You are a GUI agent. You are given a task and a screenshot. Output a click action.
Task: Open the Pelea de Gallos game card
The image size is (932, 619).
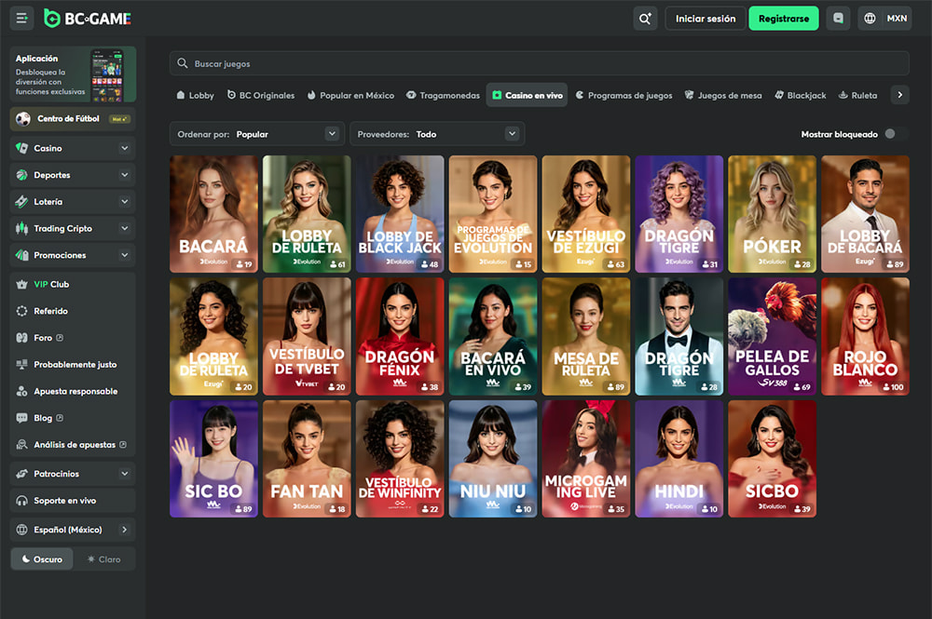[772, 337]
